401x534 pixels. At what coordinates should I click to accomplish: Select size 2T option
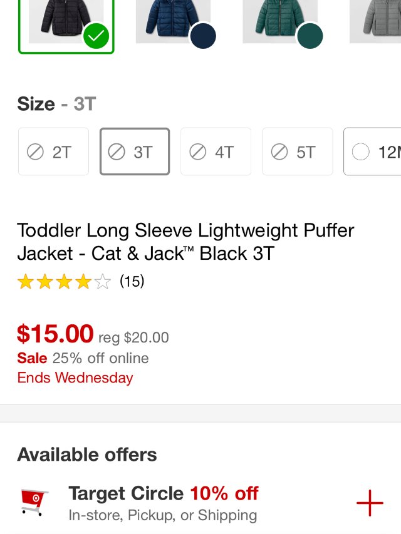(x=53, y=151)
